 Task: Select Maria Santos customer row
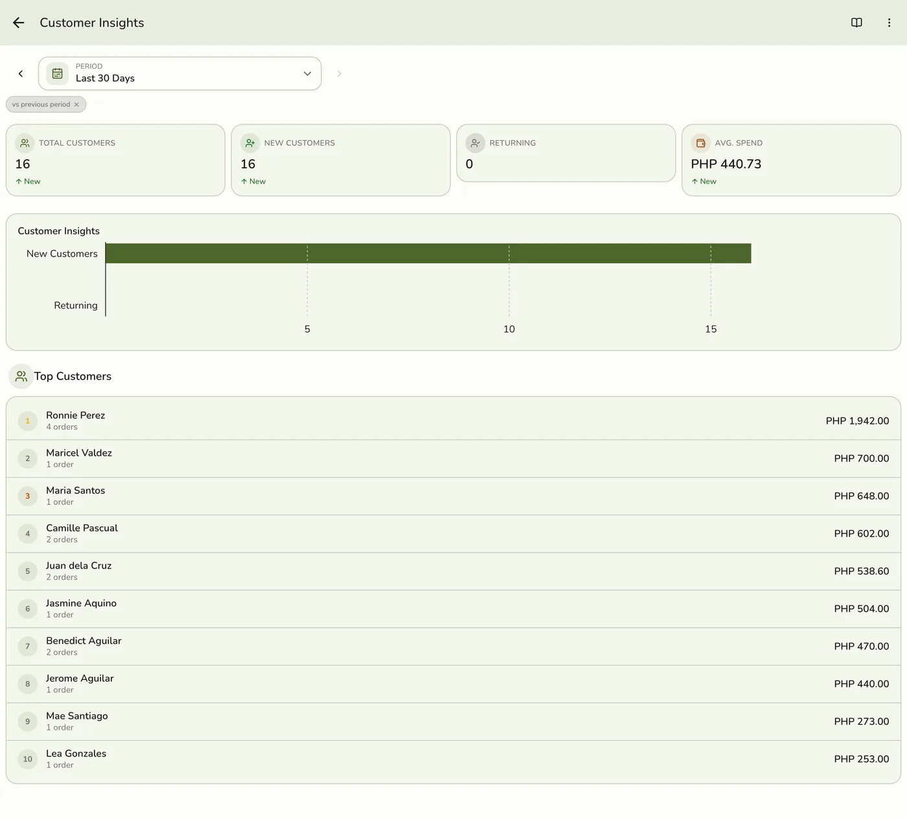tap(454, 497)
